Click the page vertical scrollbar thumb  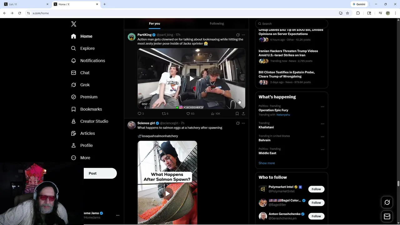click(x=398, y=183)
